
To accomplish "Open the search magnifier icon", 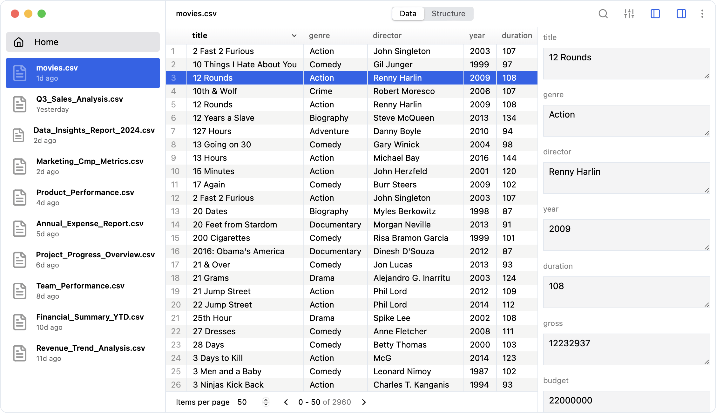I will click(603, 14).
